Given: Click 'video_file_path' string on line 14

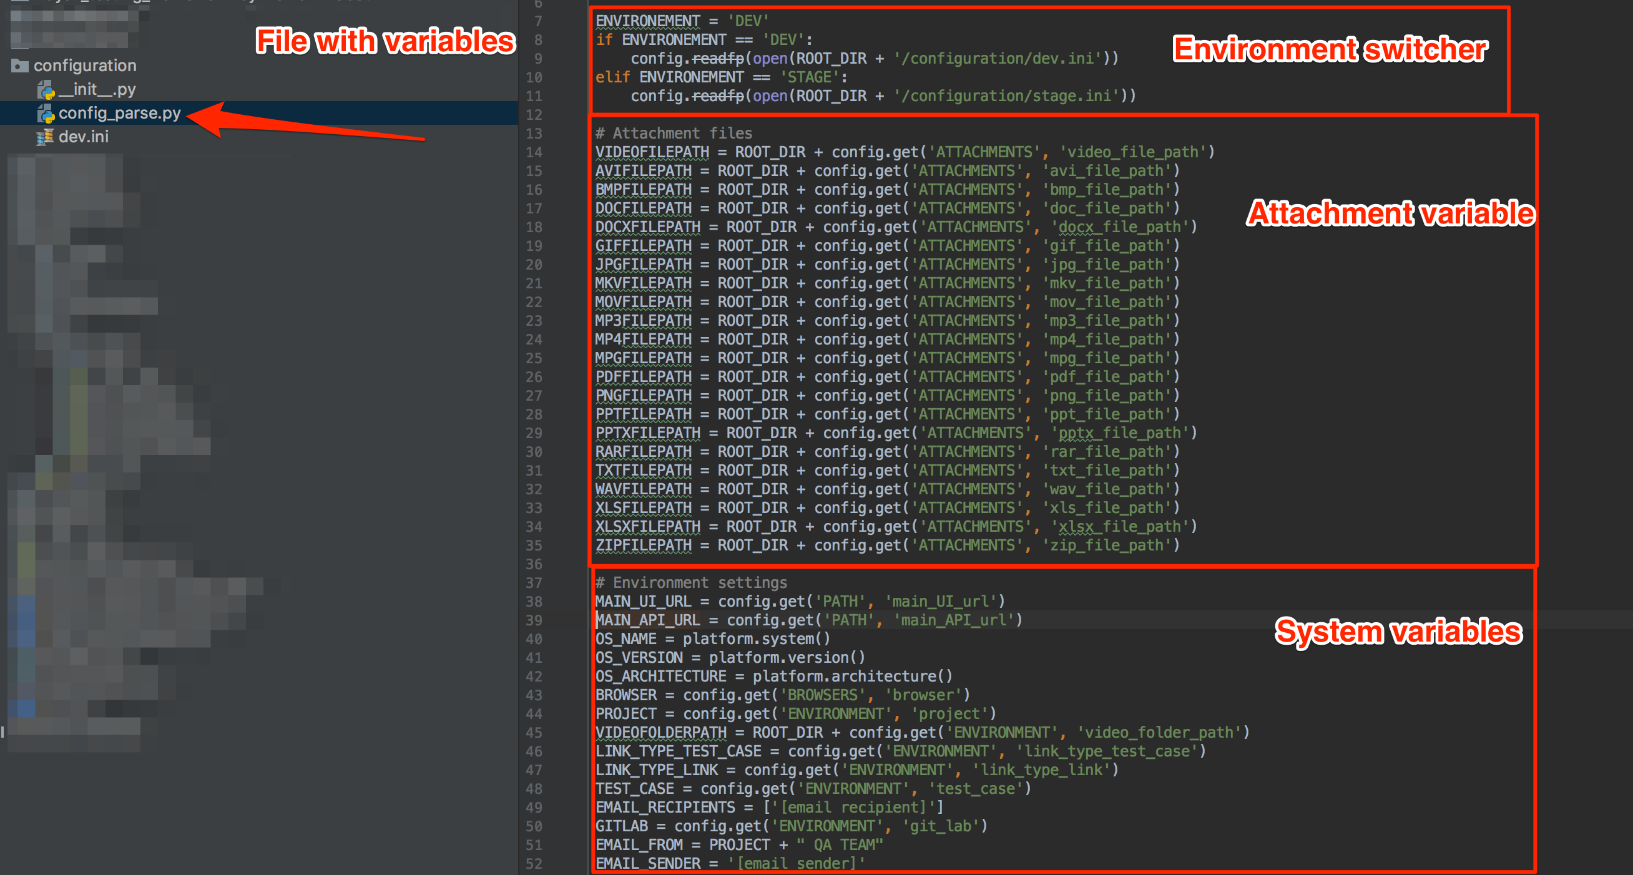Looking at the screenshot, I should tap(1134, 152).
